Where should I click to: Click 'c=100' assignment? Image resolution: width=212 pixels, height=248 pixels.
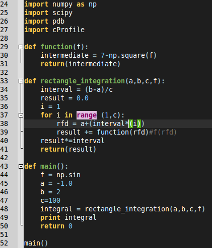(50, 200)
